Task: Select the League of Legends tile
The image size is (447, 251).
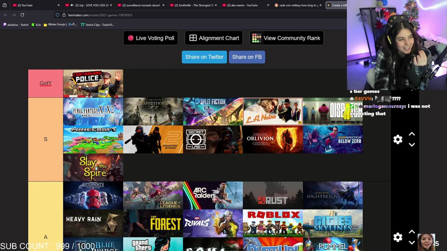Action: (x=153, y=195)
